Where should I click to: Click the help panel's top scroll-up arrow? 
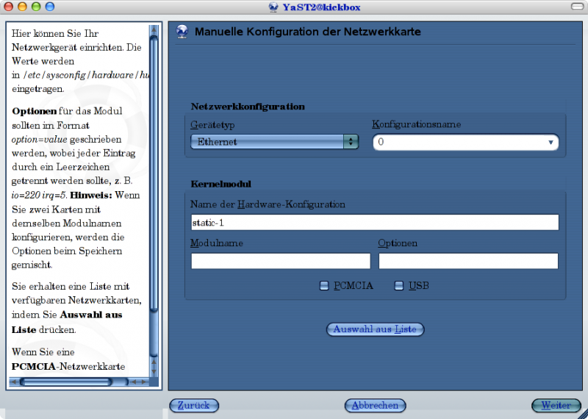[x=154, y=31]
